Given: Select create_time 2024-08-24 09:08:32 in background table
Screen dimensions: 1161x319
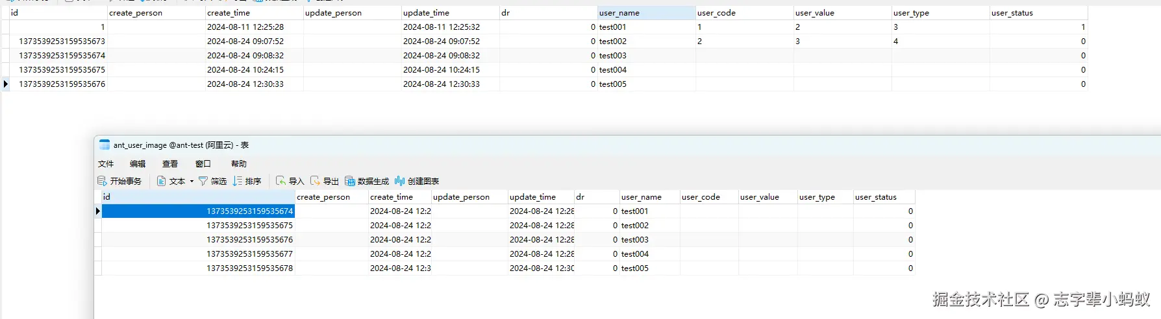Looking at the screenshot, I should tap(254, 56).
